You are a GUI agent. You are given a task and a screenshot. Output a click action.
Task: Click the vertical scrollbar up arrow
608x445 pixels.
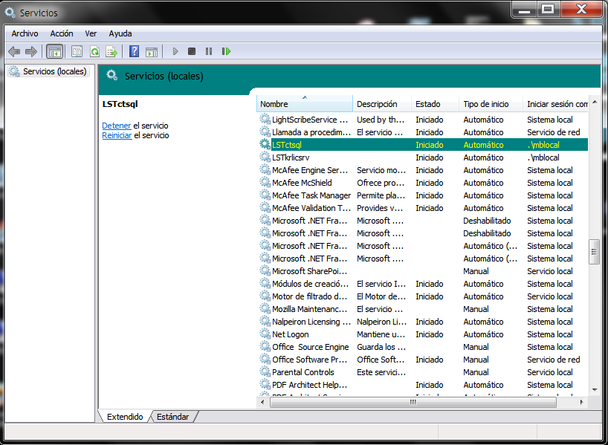tap(595, 102)
